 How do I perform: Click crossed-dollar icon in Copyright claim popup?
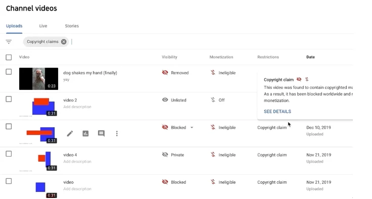click(x=307, y=79)
